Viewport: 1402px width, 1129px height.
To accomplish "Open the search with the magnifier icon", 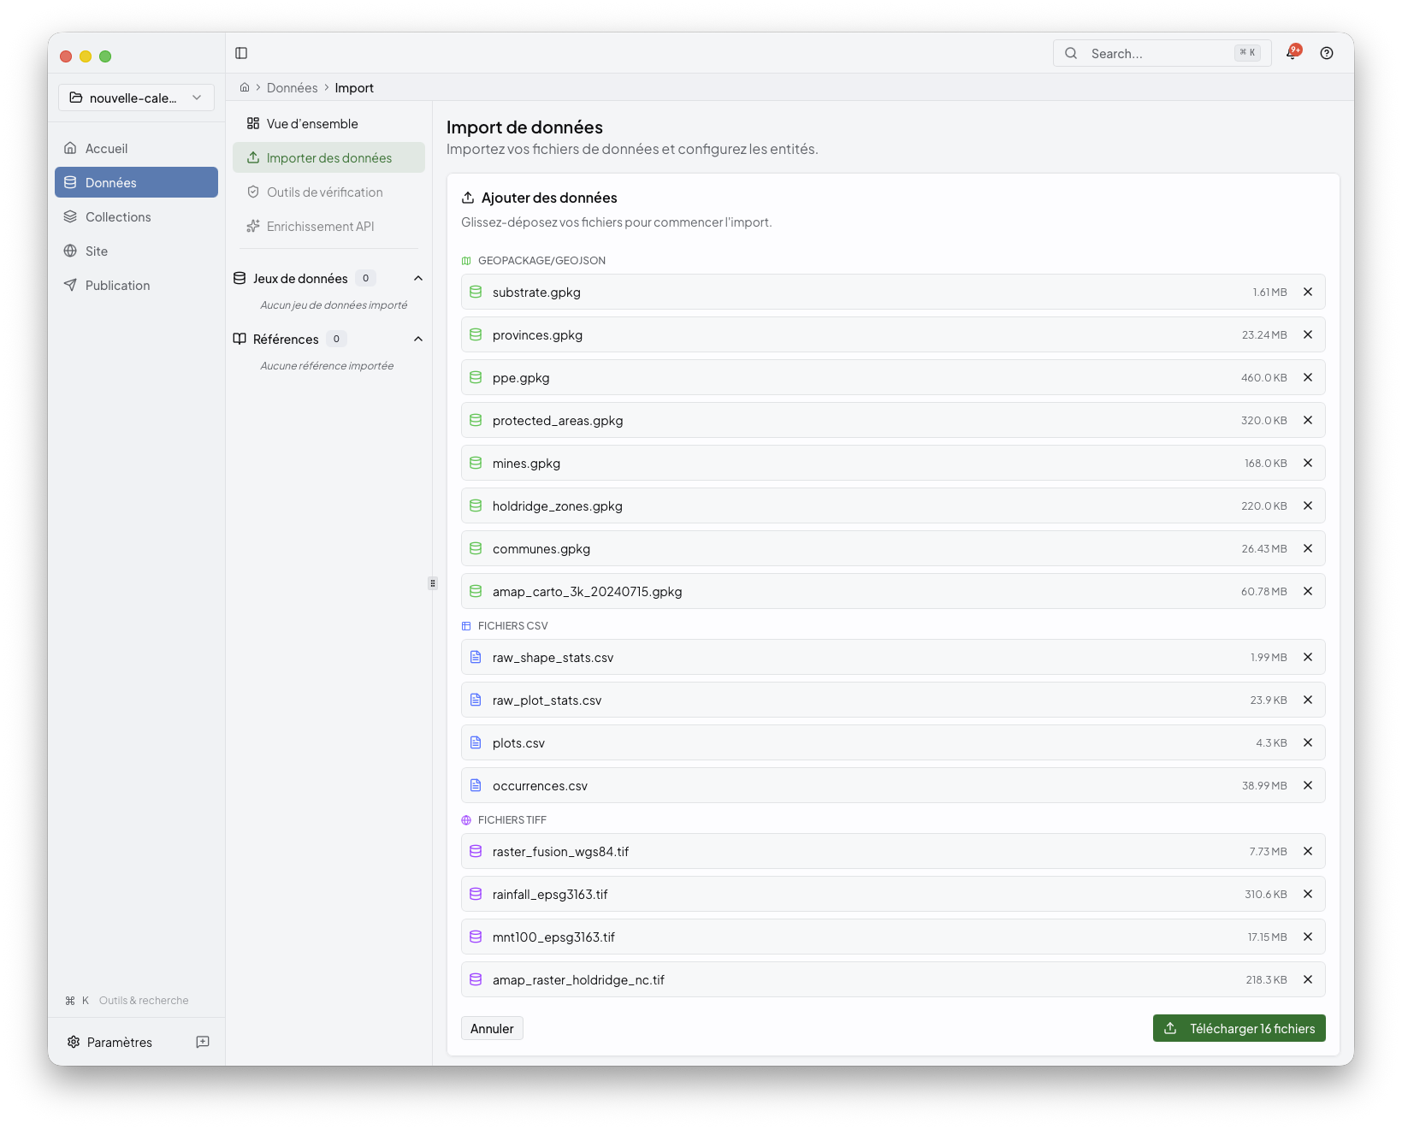I will tap(1071, 53).
